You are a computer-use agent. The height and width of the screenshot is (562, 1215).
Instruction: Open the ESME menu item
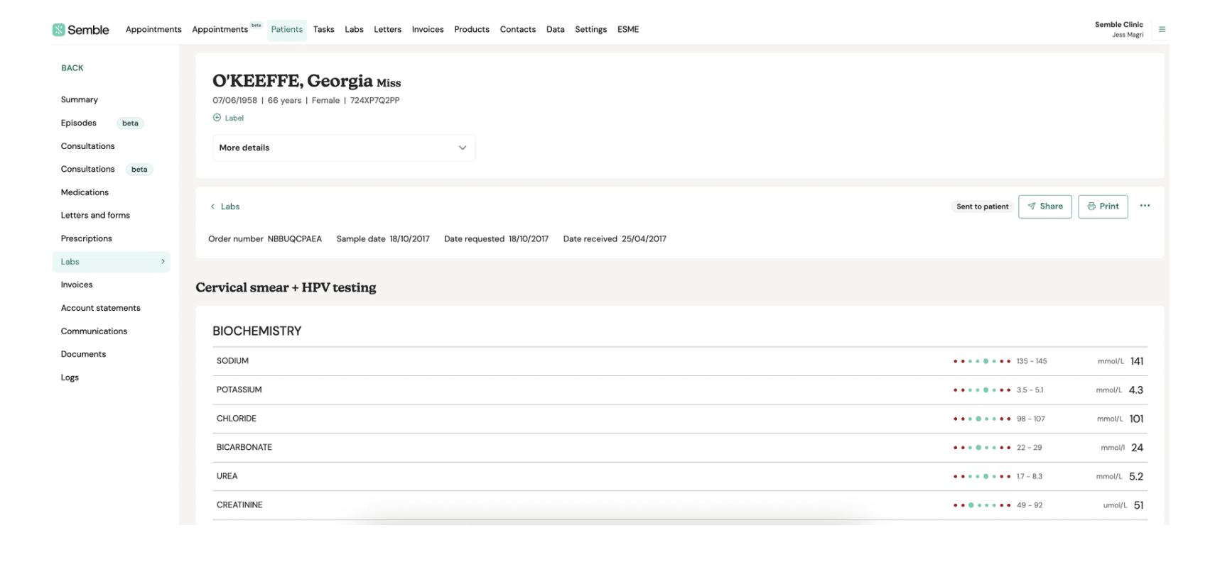tap(627, 30)
